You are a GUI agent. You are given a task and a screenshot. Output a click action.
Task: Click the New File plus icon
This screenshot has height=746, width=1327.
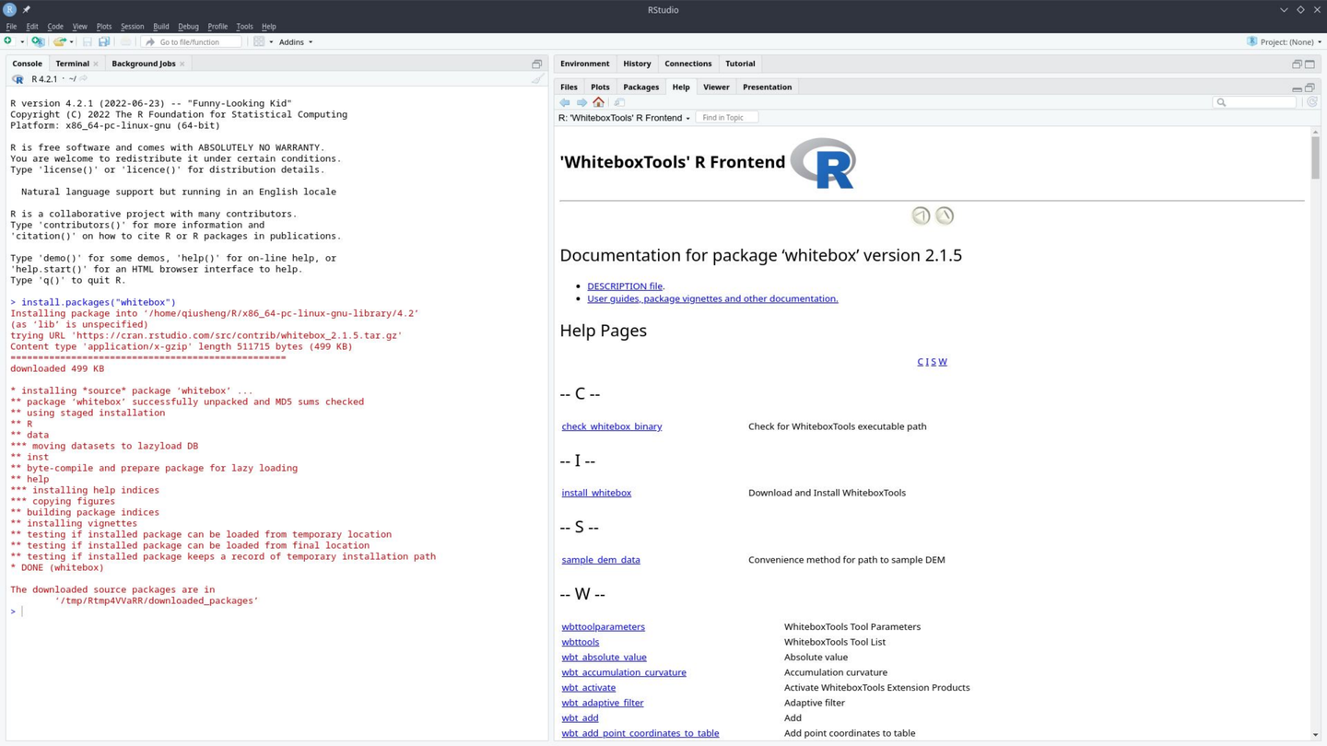[8, 41]
